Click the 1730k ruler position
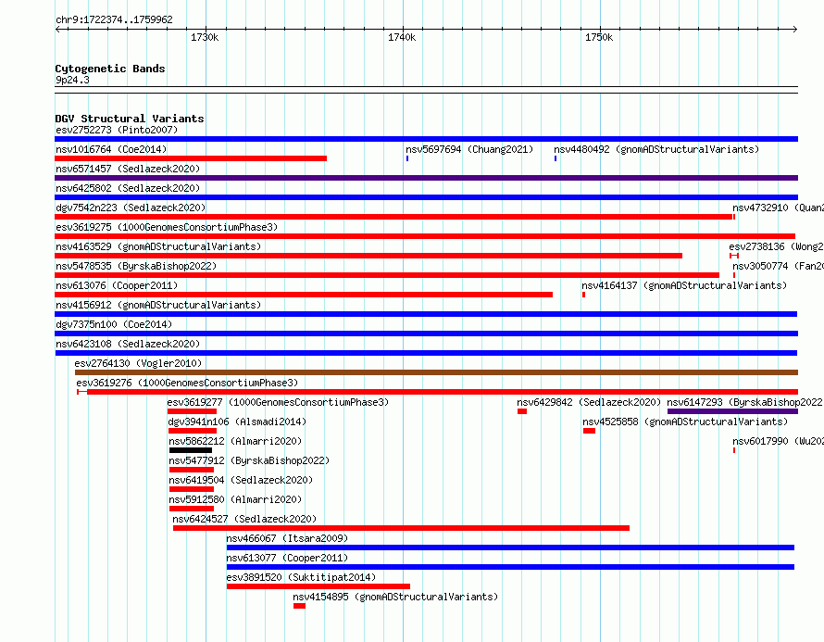This screenshot has height=642, width=824. pos(205,37)
